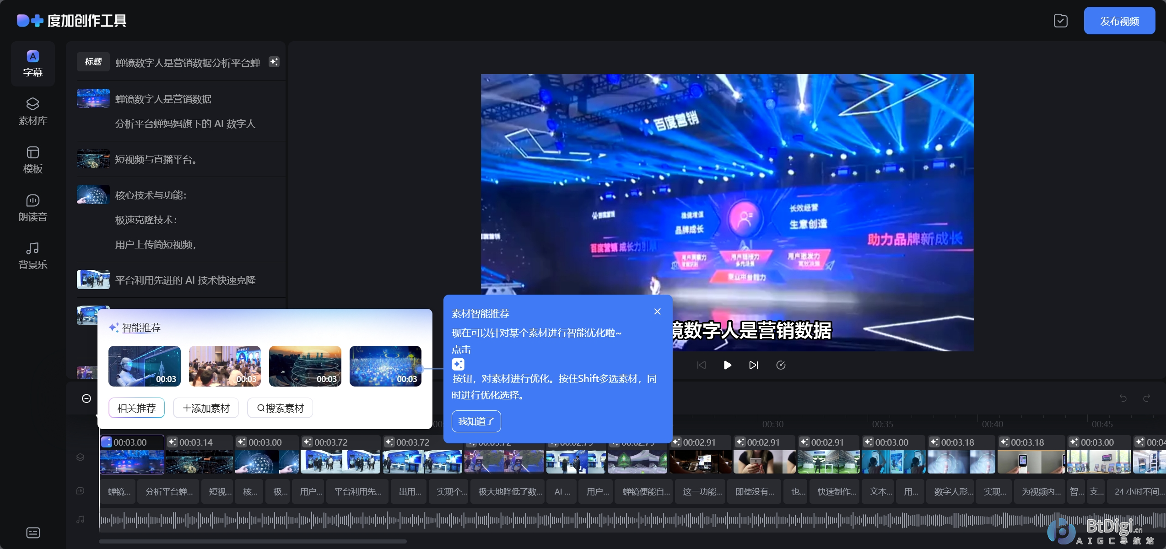The height and width of the screenshot is (549, 1166).
Task: Zoom out the timeline with minus icon
Action: pyautogui.click(x=86, y=398)
